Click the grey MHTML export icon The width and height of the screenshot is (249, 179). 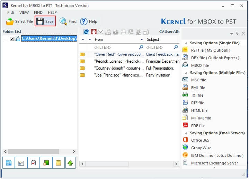pyautogui.click(x=146, y=32)
